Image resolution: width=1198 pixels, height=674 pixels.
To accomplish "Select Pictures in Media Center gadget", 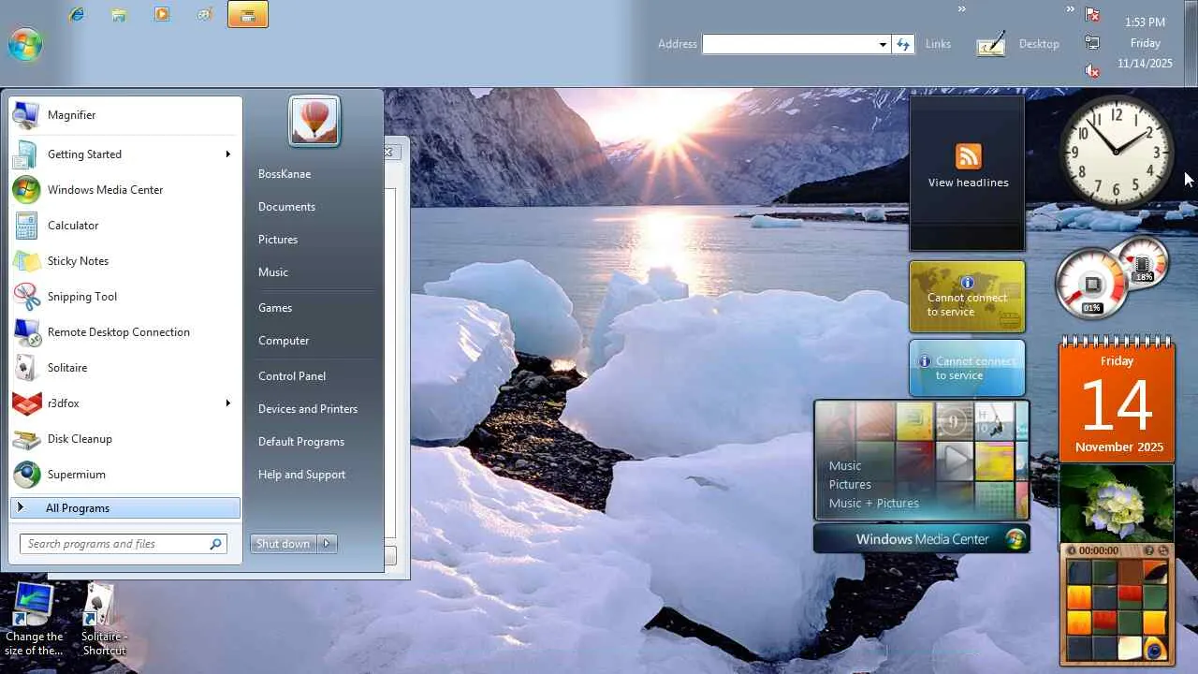I will coord(850,484).
